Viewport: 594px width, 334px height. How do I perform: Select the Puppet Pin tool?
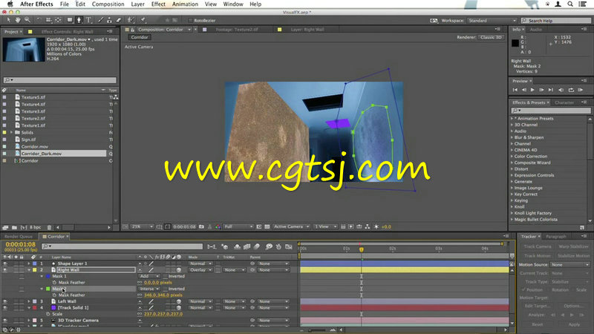tap(143, 20)
